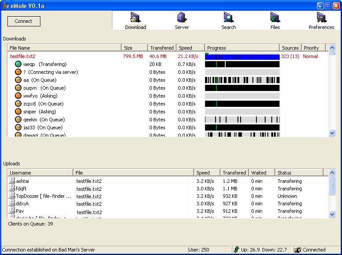The width and height of the screenshot is (342, 255).
Task: Click 'Clients on Queue: 39' label
Action: [30, 224]
